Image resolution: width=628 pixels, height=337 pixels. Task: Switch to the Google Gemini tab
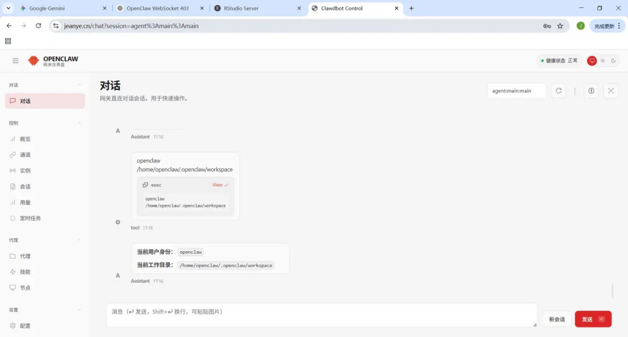[64, 8]
